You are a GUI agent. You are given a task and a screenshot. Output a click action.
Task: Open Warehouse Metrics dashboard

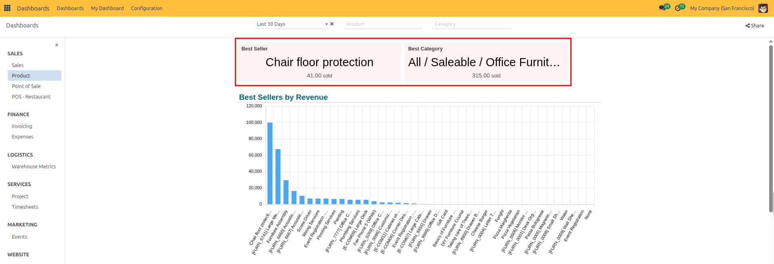34,166
